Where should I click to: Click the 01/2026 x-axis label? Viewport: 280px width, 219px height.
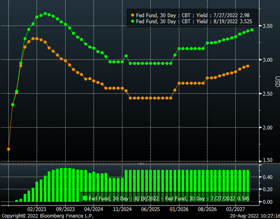click(x=179, y=209)
